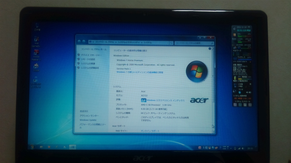The width and height of the screenshot is (291, 163).
Task: Open オンライン サポート website link
Action: tap(150, 131)
